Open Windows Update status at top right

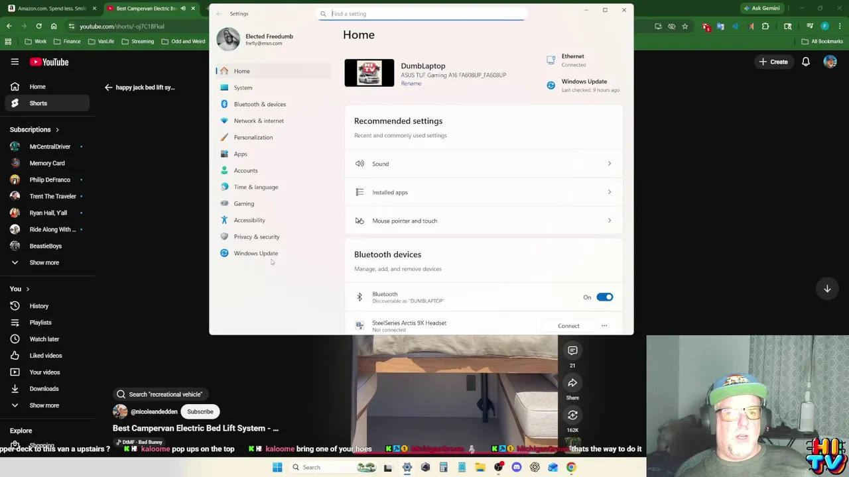(584, 85)
